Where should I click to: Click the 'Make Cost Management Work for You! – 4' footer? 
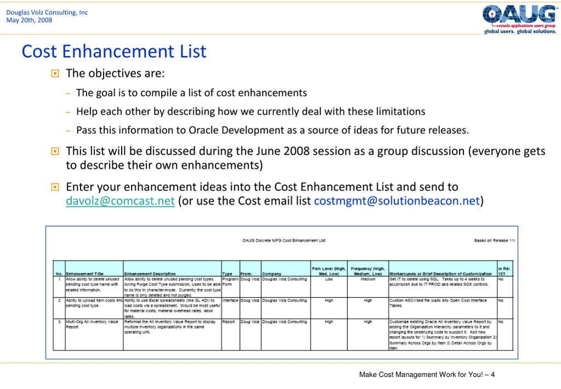pyautogui.click(x=427, y=374)
